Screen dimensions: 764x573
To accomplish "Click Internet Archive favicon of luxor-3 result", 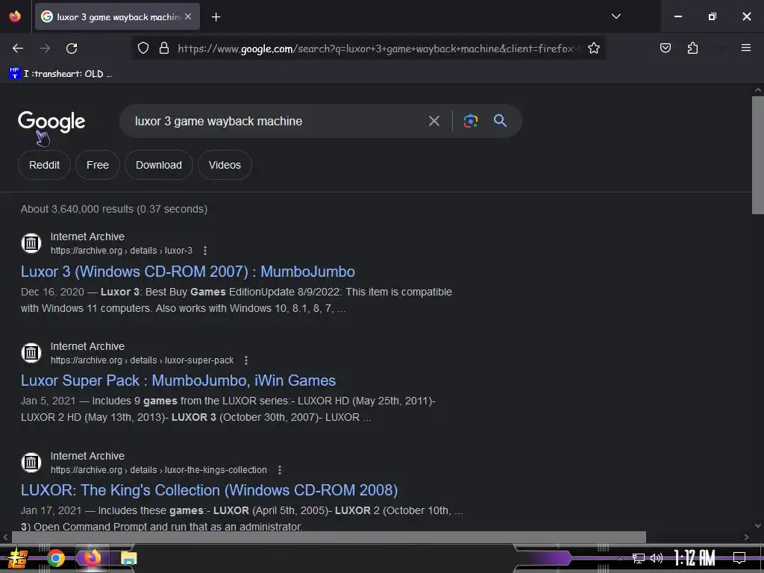I will tap(31, 242).
